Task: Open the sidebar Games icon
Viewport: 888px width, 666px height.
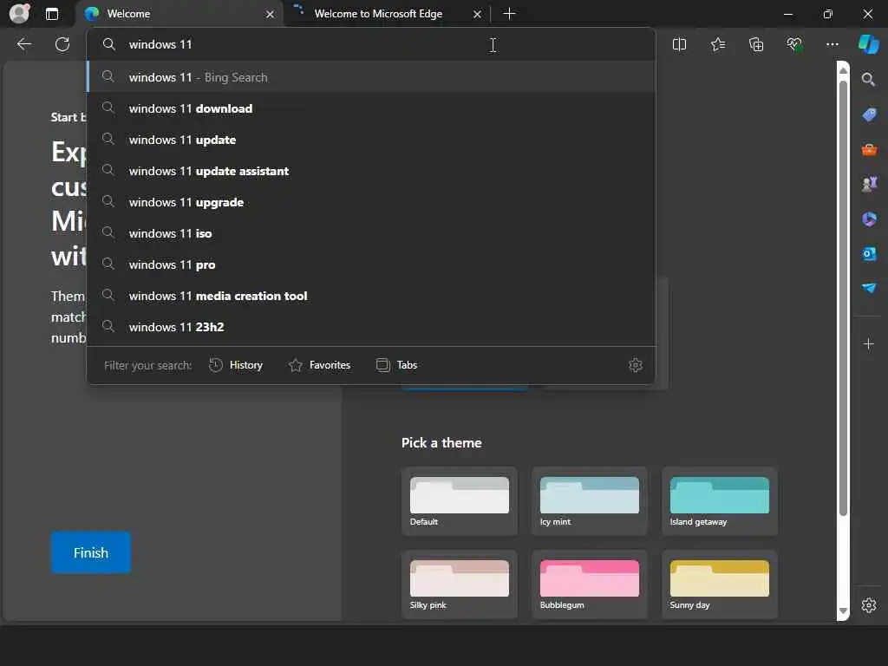Action: (x=869, y=184)
